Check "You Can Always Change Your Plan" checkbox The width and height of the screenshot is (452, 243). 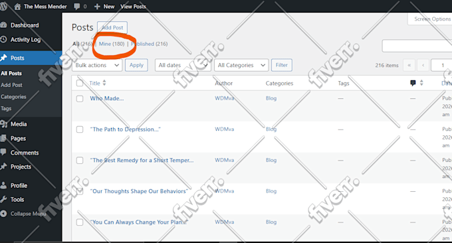click(x=80, y=222)
